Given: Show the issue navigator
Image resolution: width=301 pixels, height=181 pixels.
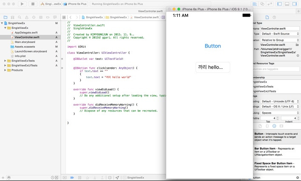Looking at the screenshot, I should [x=26, y=17].
